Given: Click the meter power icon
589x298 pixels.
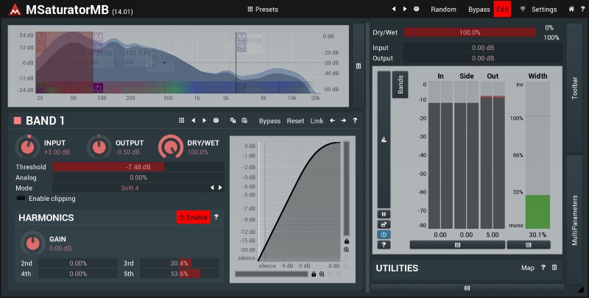Looking at the screenshot, I should coord(384,234).
